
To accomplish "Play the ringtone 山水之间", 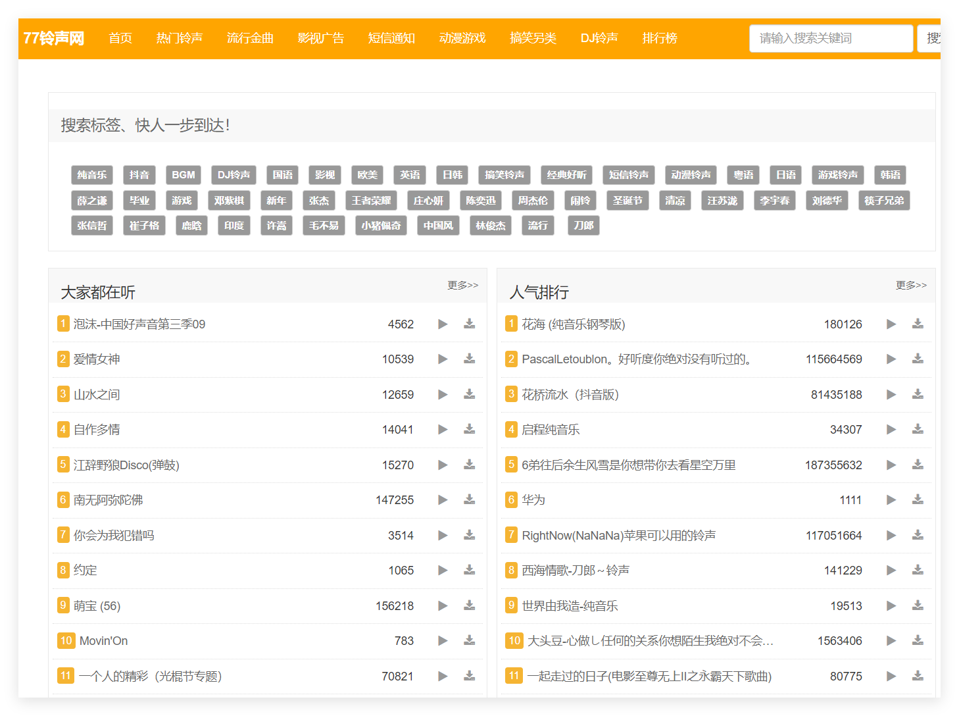I will point(443,394).
